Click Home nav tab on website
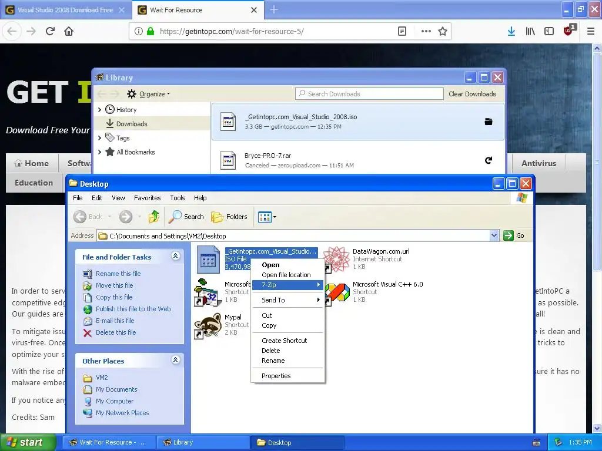602x451 pixels. click(32, 163)
